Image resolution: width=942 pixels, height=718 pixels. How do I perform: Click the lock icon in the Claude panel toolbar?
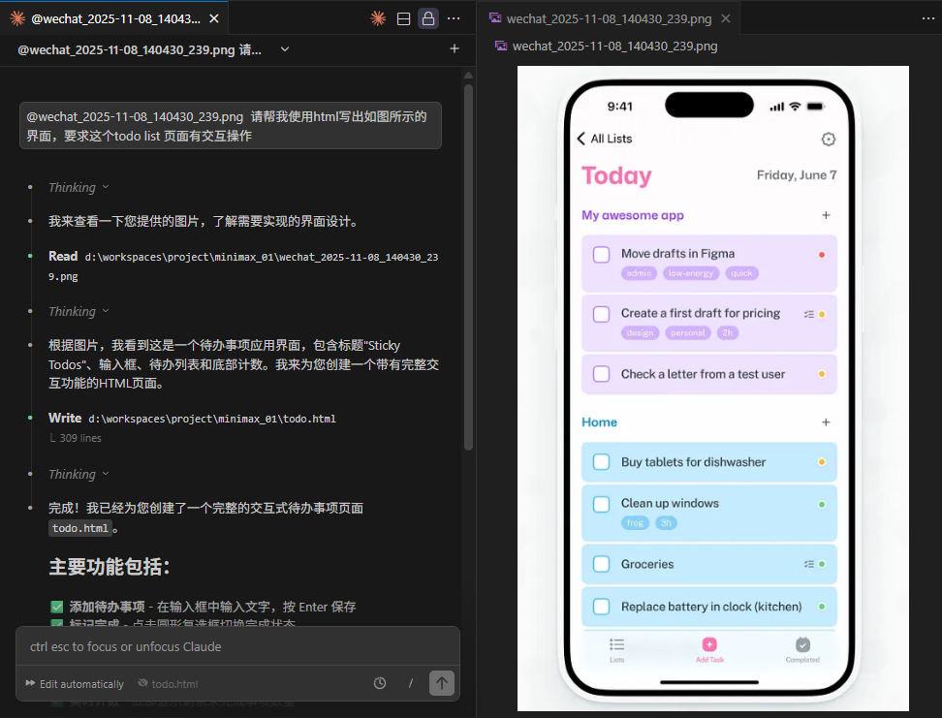(x=427, y=18)
